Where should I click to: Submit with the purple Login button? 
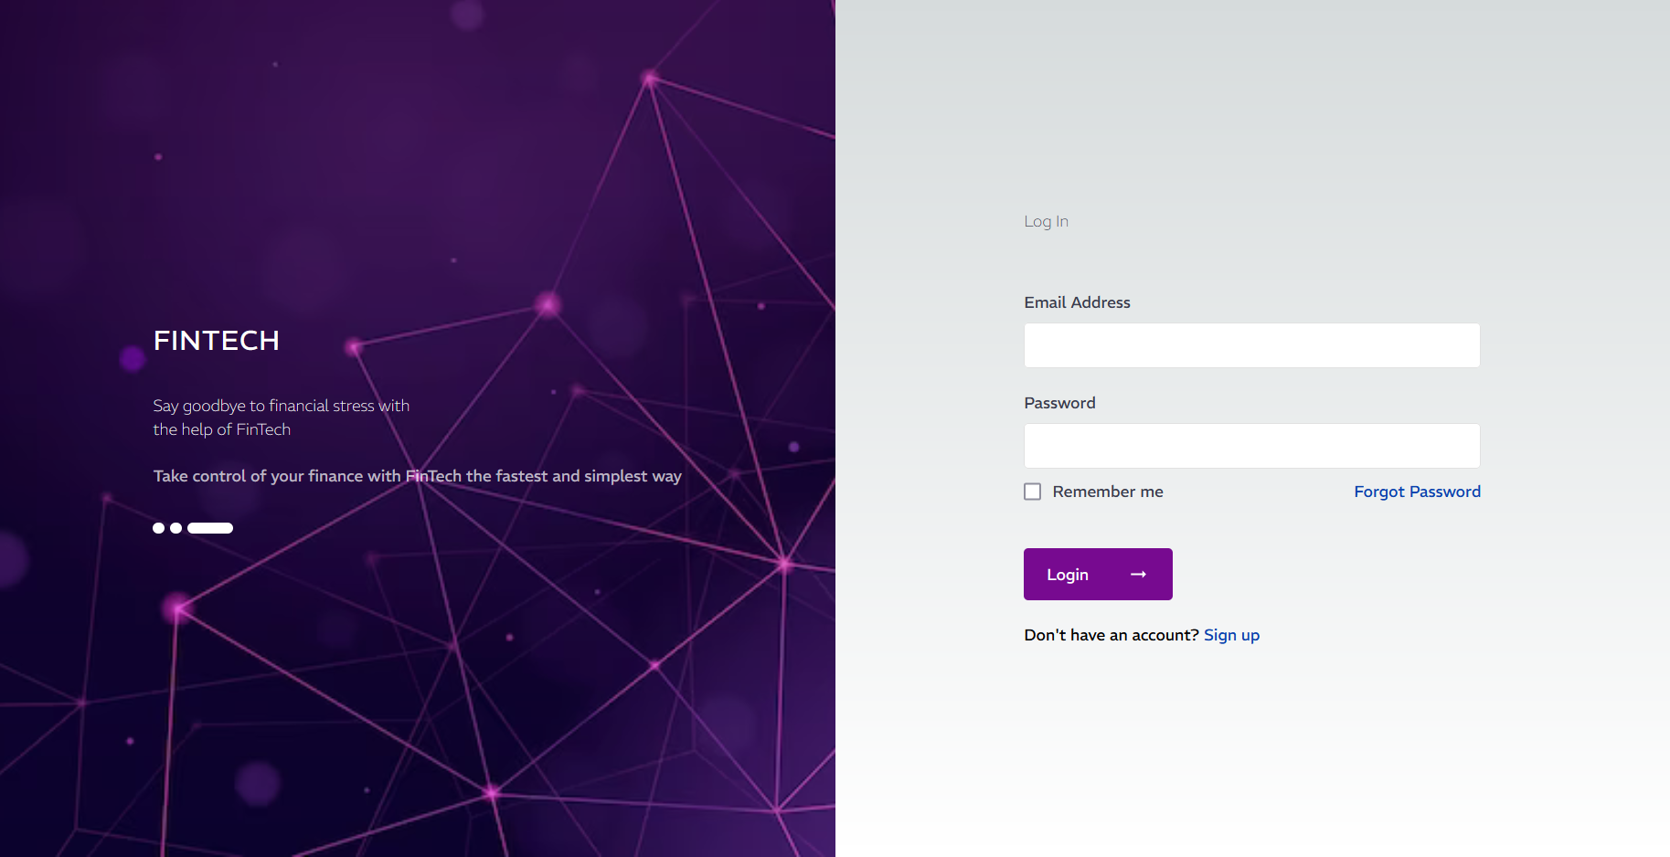[1098, 574]
